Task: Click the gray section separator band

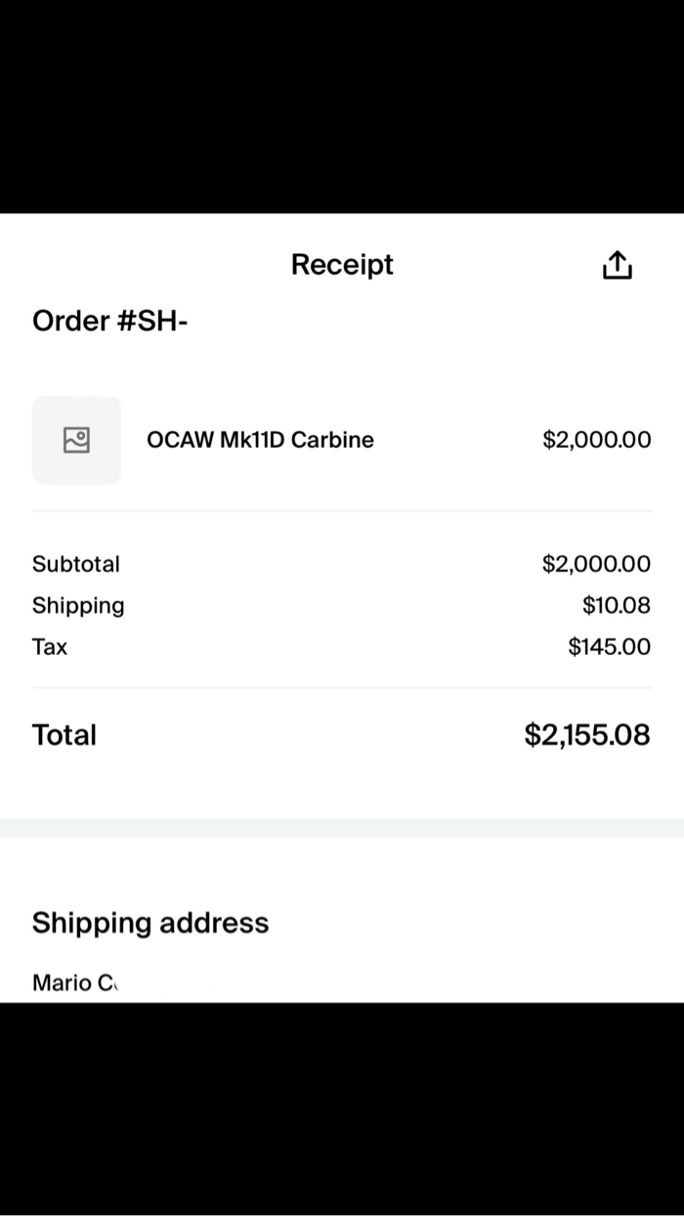Action: (342, 828)
